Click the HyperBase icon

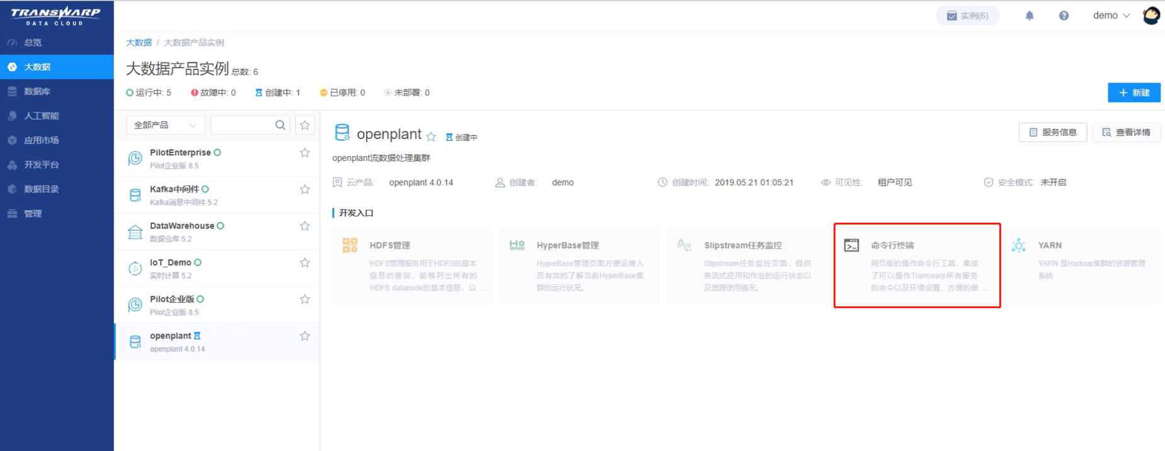tap(517, 245)
